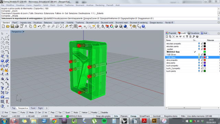
Task: Click the orange color swatch of dima prospetto
Action: 205,60
